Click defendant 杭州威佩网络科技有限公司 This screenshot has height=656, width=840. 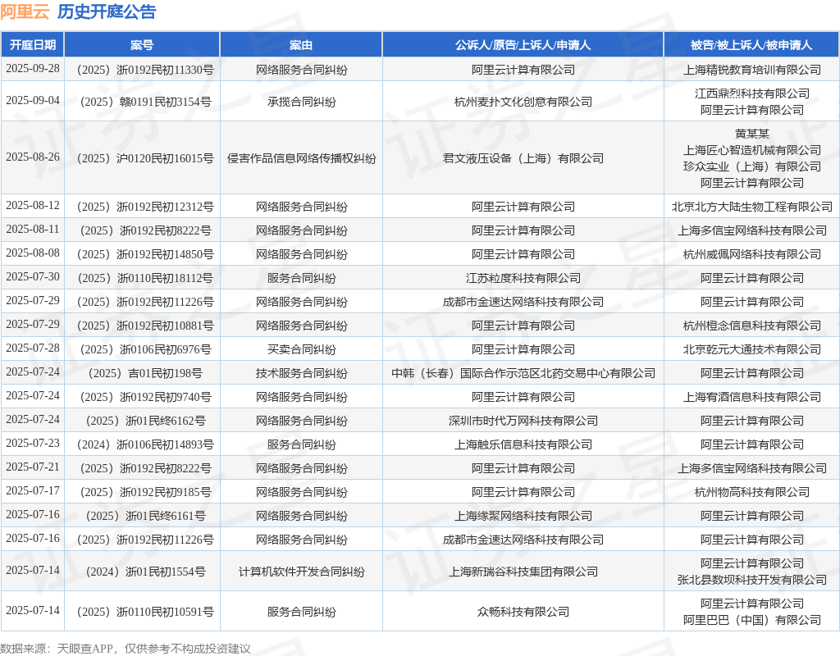pos(751,254)
